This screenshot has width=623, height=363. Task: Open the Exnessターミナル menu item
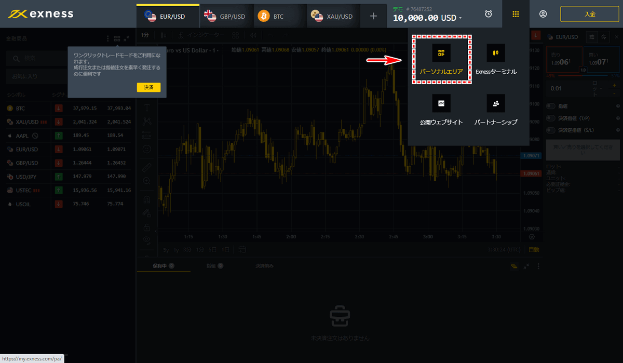tap(496, 59)
